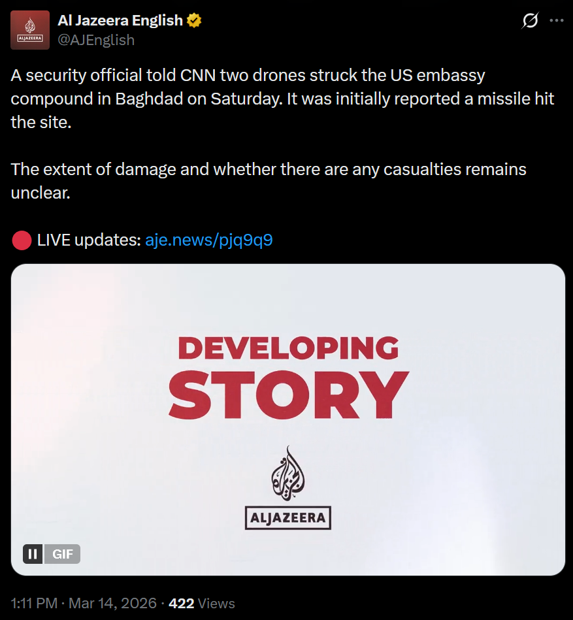
Task: Open the aje.news/pjq9q9 link
Action: [x=209, y=240]
